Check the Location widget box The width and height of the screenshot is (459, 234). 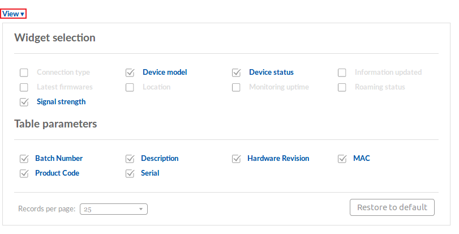(x=130, y=87)
